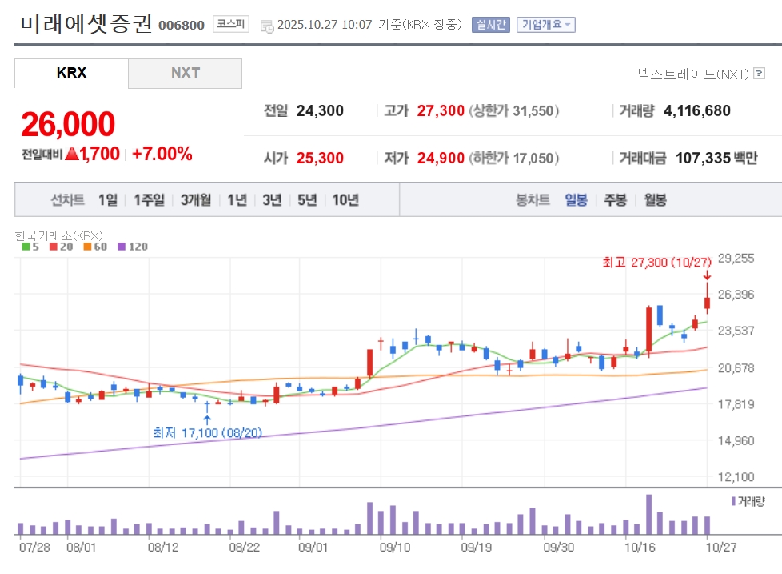This screenshot has width=782, height=574.
Task: Show the 3개월 line chart
Action: (195, 200)
